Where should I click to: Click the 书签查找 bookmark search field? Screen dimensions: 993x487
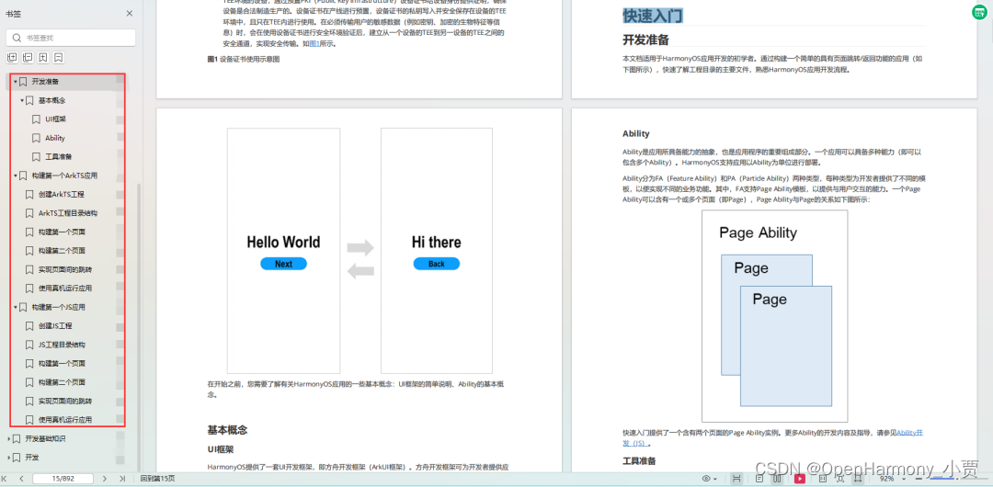[72, 38]
